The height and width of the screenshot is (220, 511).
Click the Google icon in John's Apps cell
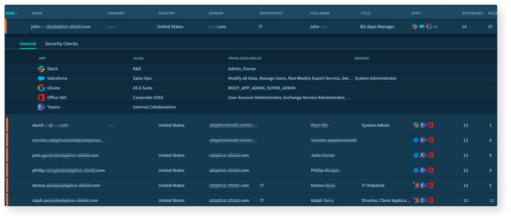coord(429,27)
